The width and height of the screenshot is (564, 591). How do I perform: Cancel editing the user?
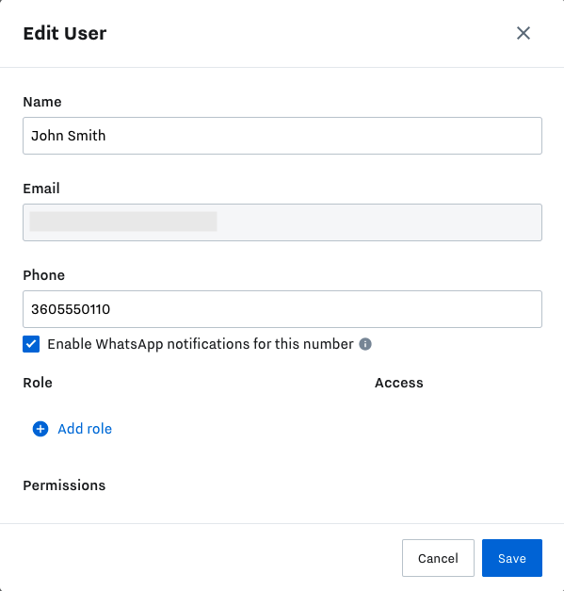(438, 558)
